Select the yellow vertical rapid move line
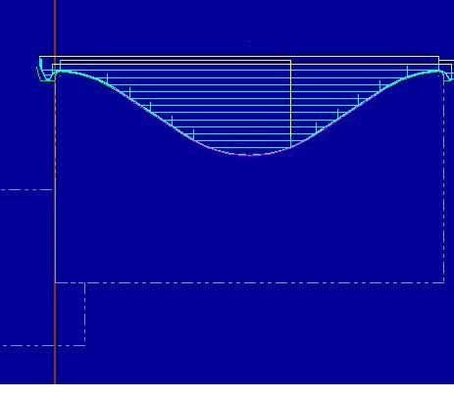This screenshot has height=399, width=454. click(290, 104)
